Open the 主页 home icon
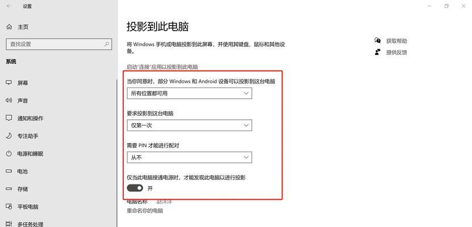The image size is (472, 227). tap(9, 27)
